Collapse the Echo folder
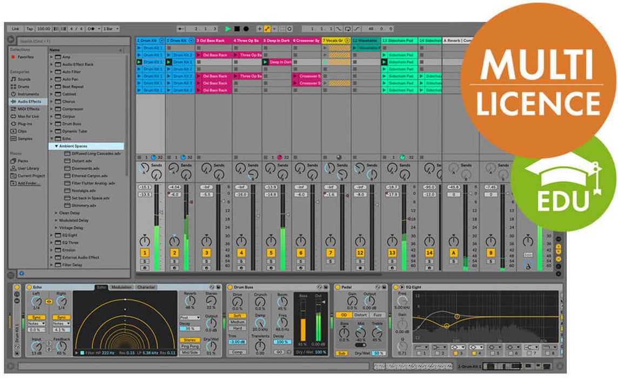This screenshot has width=618, height=378. pos(52,139)
